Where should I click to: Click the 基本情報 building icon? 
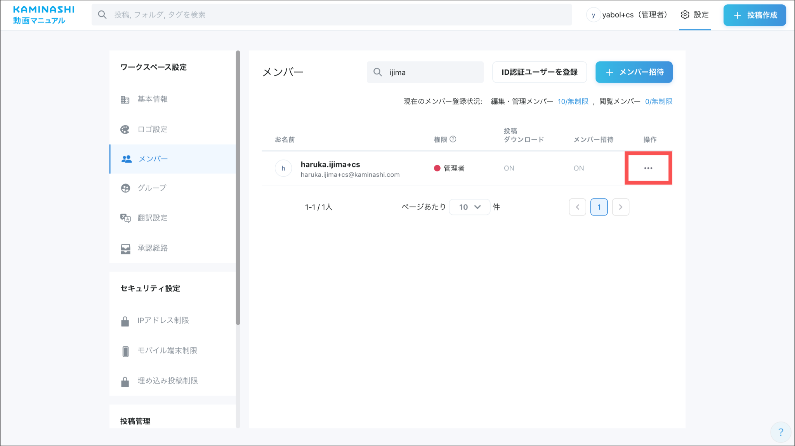pos(125,100)
